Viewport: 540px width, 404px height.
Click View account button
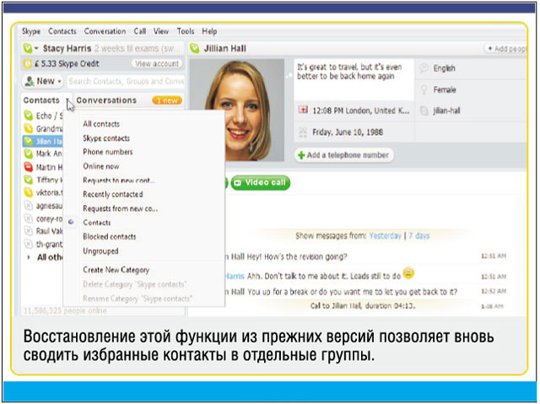[157, 63]
